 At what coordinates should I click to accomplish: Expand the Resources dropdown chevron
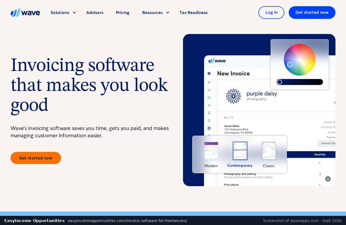[168, 12]
